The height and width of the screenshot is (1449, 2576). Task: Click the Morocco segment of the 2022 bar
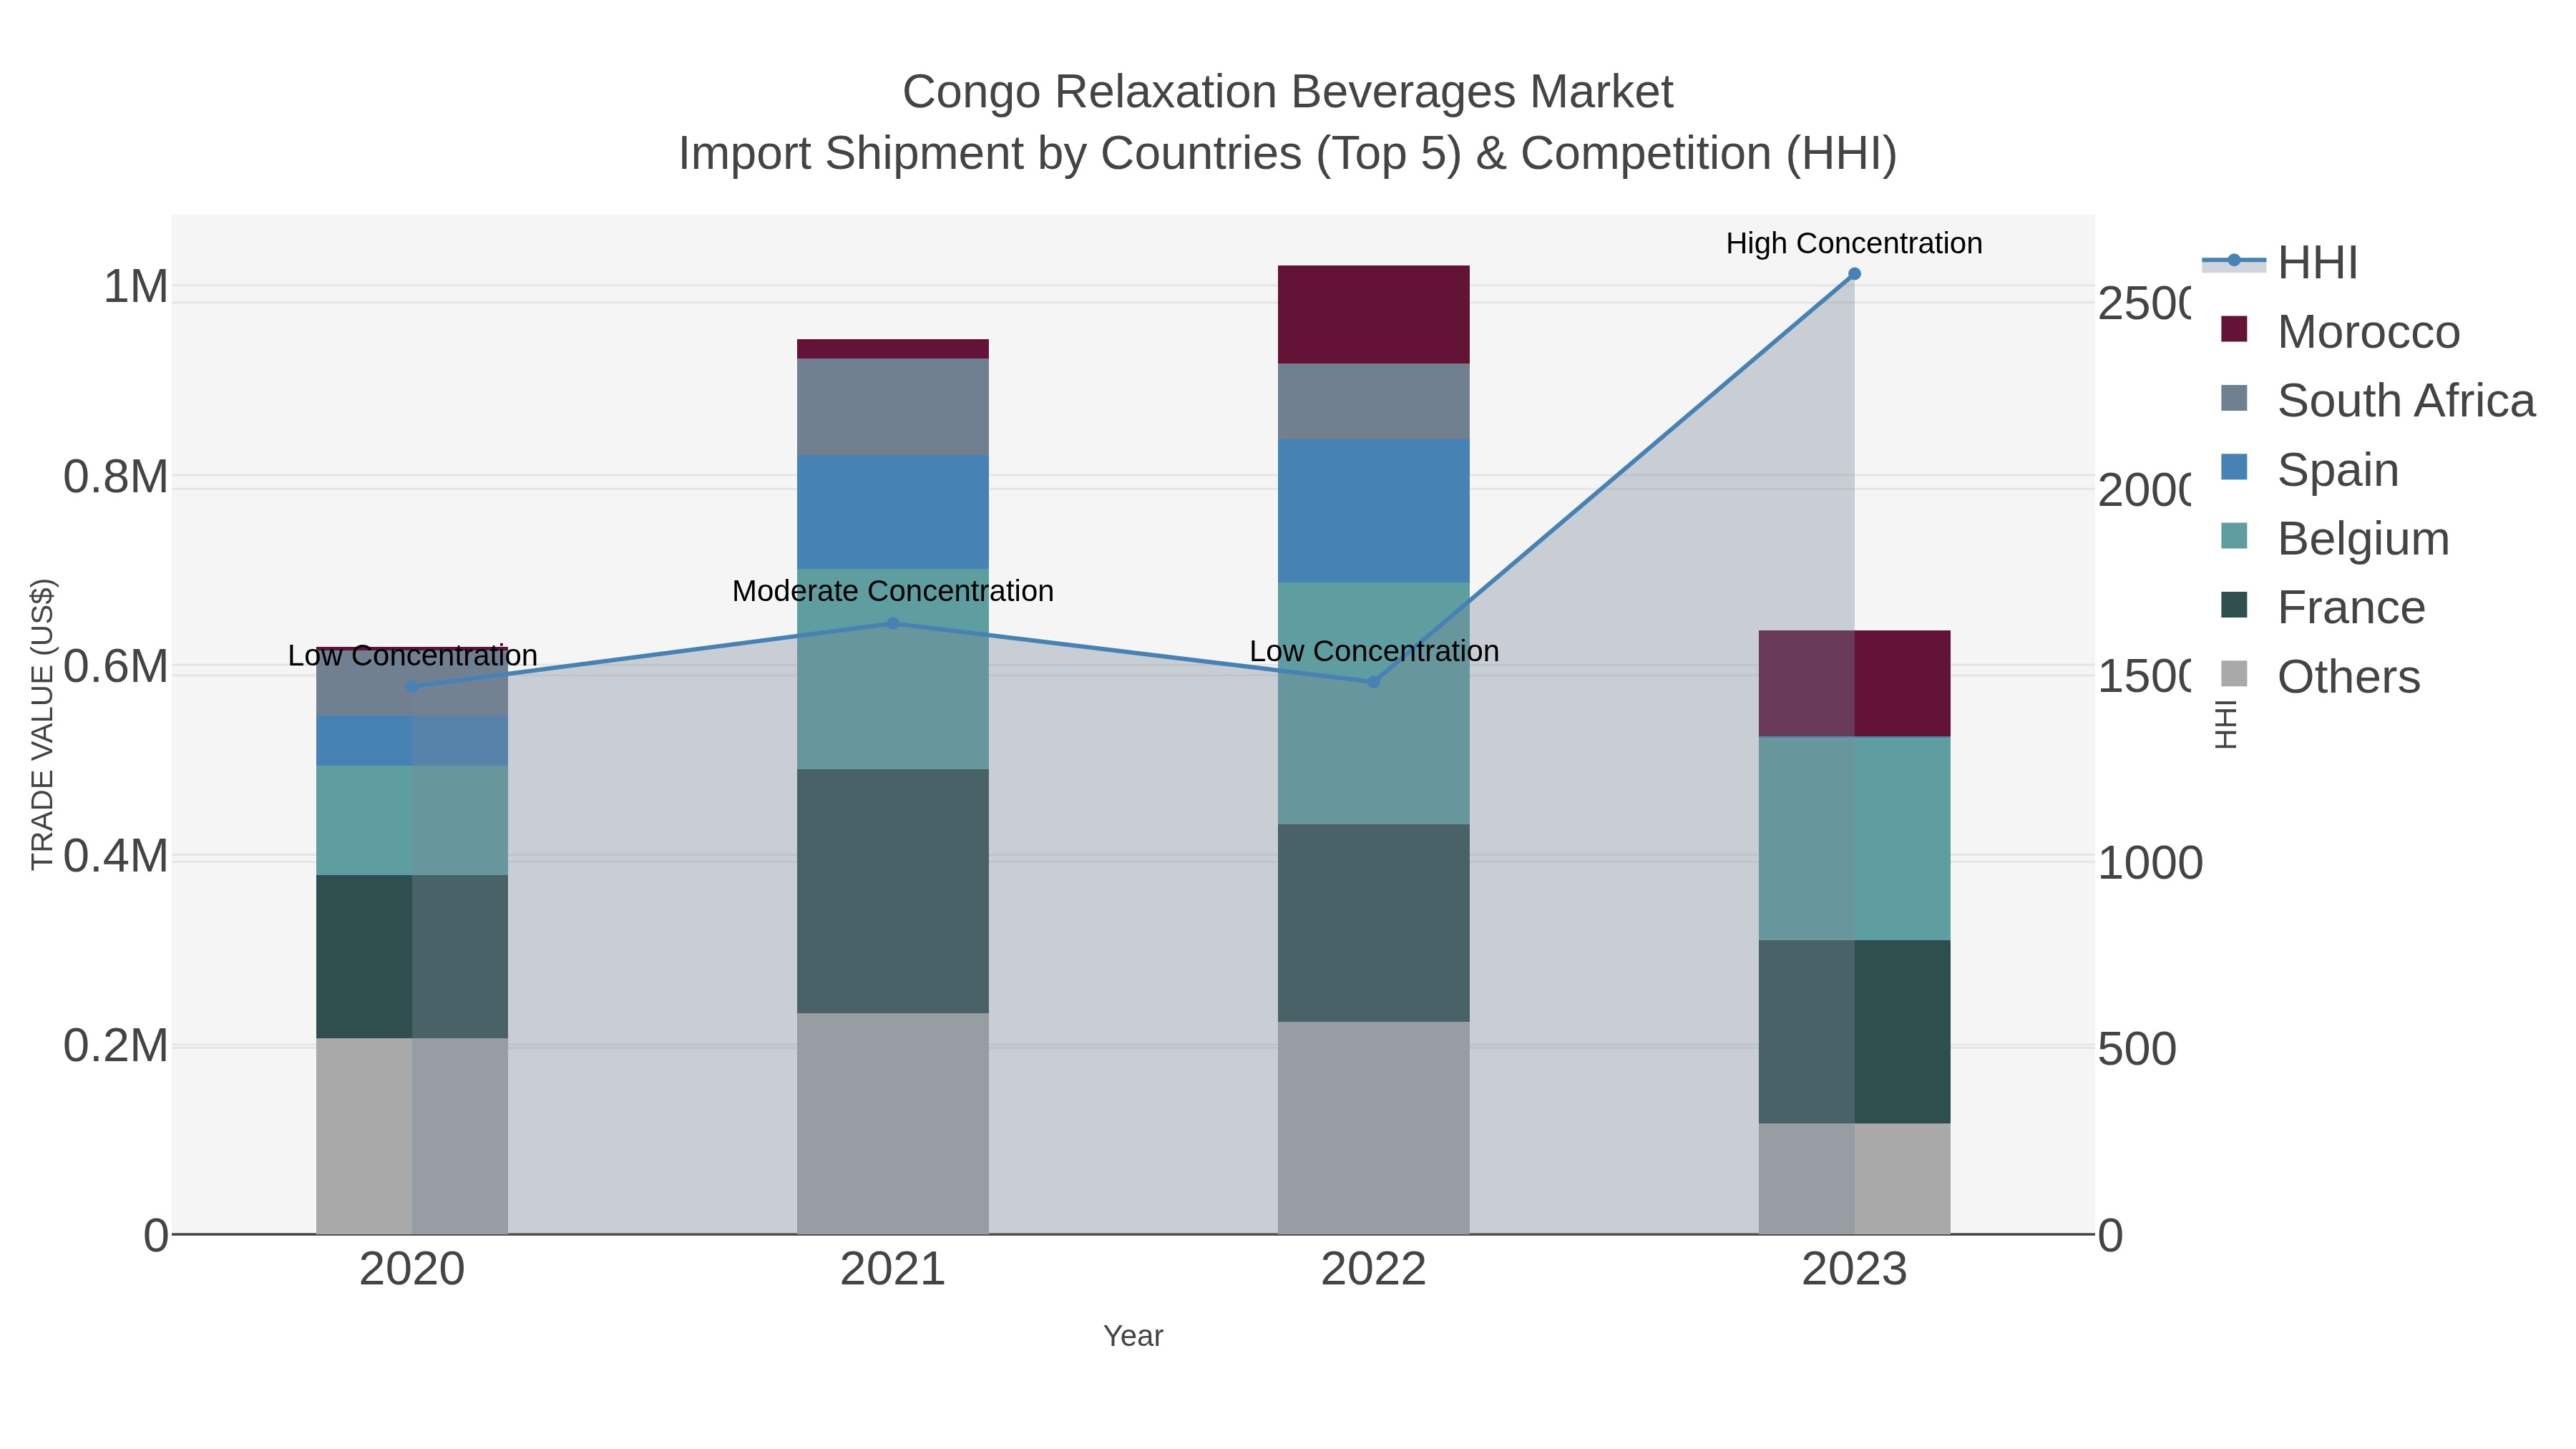click(1373, 314)
